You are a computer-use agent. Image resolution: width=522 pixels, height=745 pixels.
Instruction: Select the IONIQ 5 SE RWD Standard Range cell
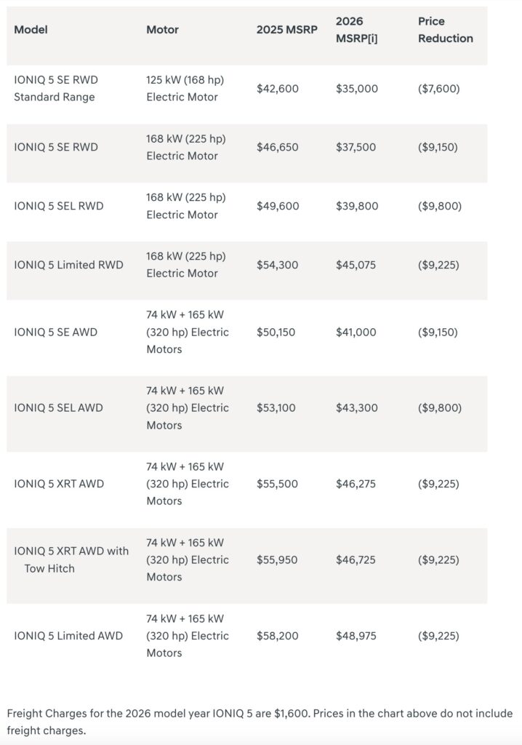click(55, 89)
